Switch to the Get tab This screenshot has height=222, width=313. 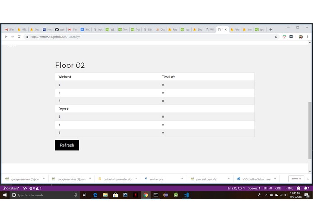click(x=35, y=30)
